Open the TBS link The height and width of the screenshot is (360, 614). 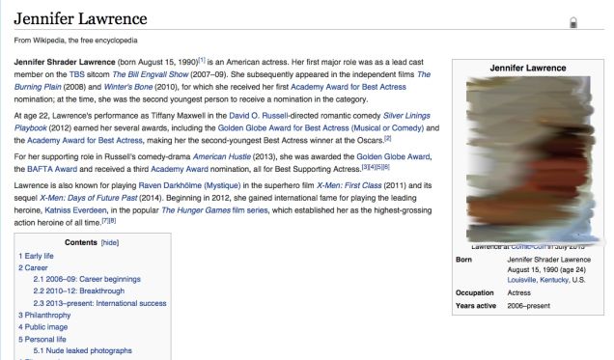point(77,74)
